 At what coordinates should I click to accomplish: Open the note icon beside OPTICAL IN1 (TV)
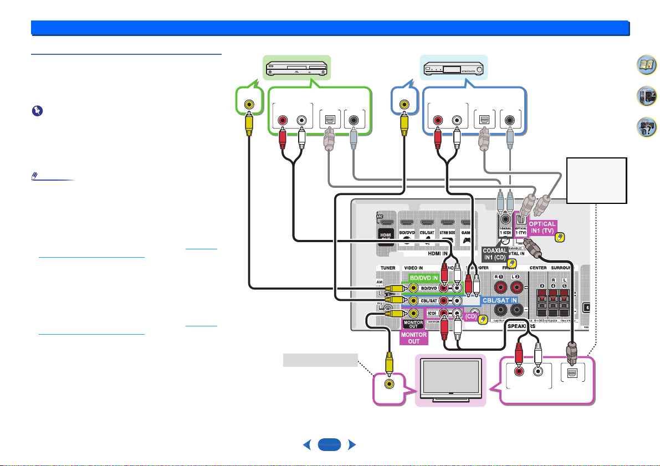click(560, 237)
